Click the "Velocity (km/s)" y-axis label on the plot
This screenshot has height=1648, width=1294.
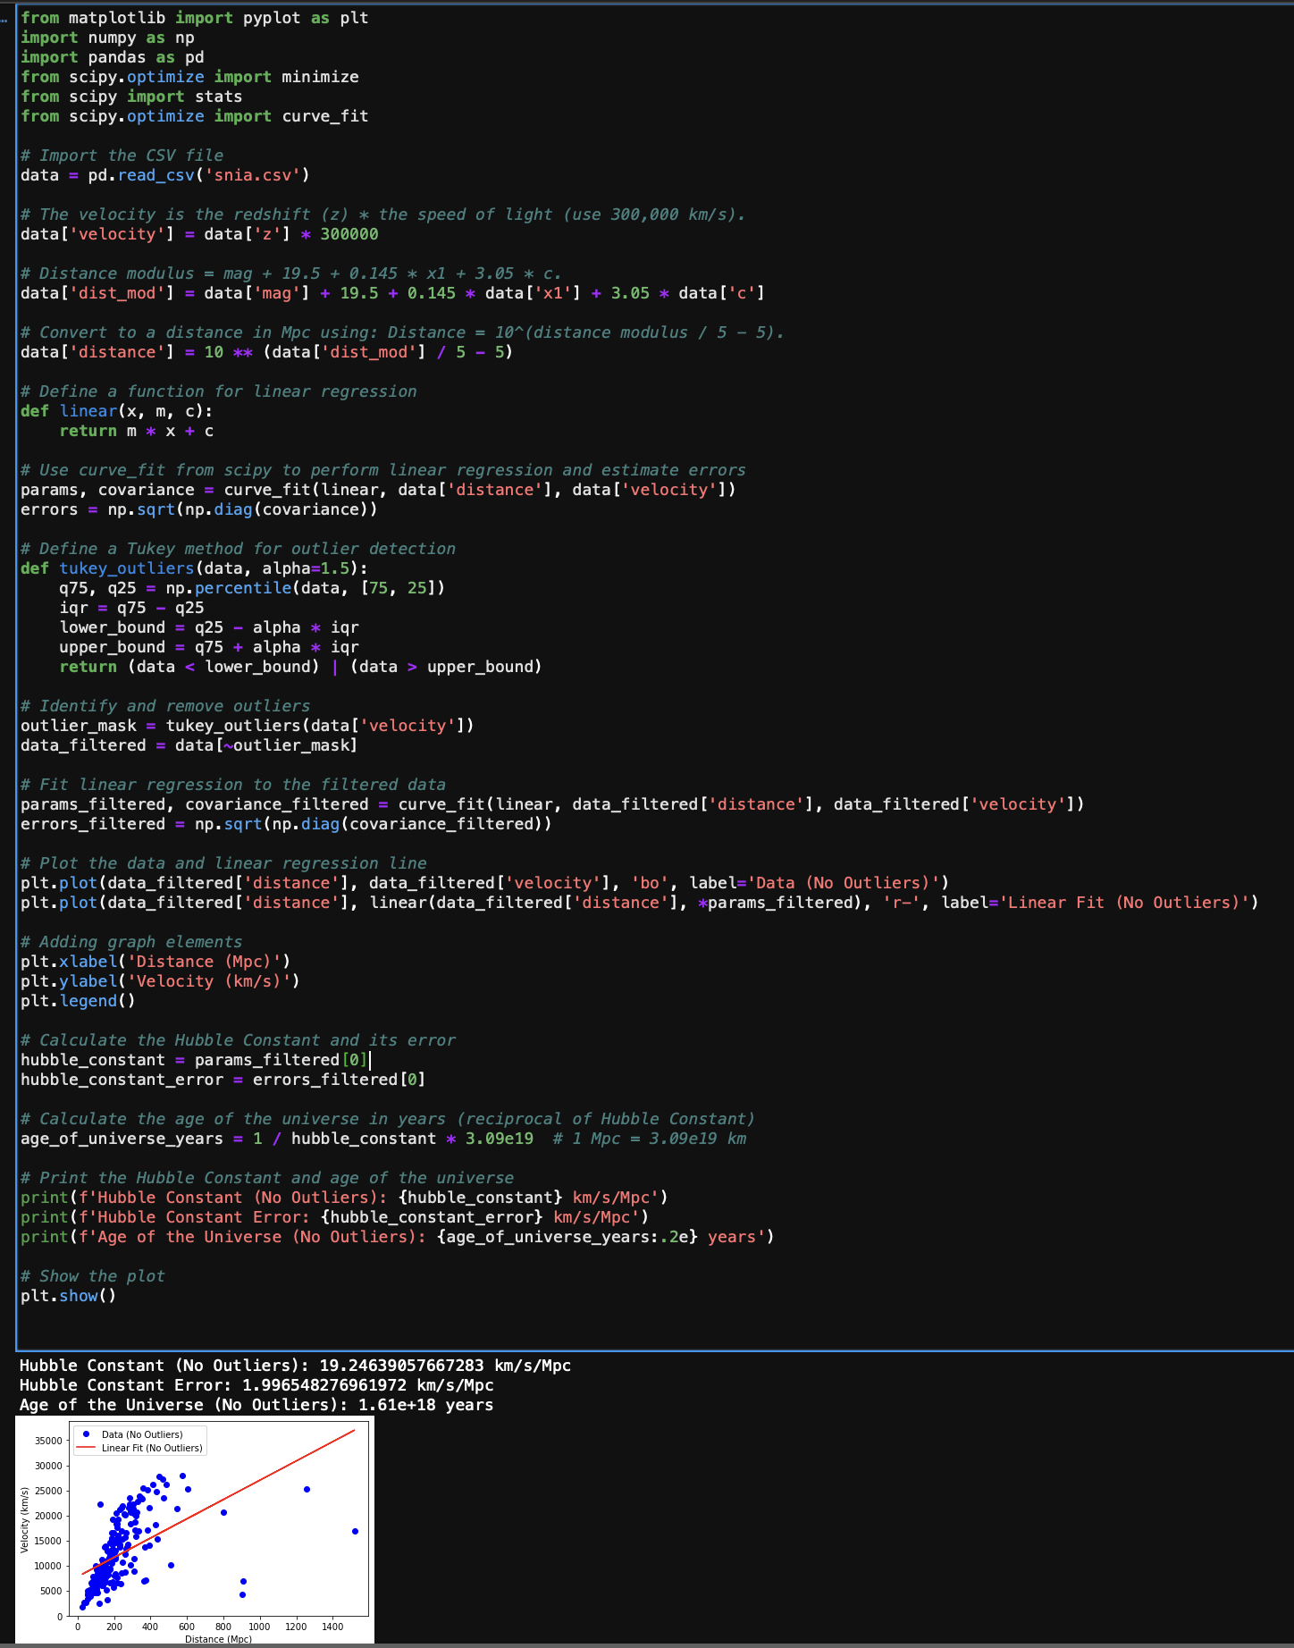25,1519
